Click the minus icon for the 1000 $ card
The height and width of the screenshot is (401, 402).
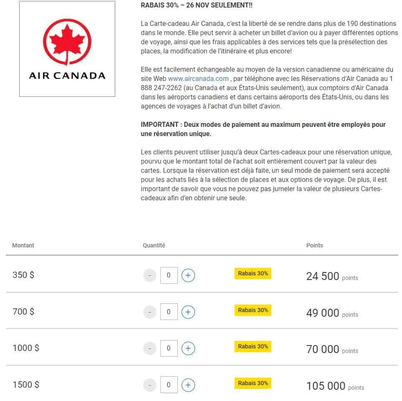[x=149, y=348]
